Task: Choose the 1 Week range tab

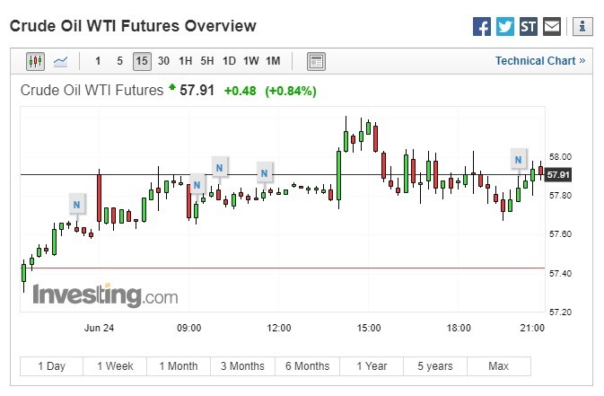Action: [x=115, y=366]
